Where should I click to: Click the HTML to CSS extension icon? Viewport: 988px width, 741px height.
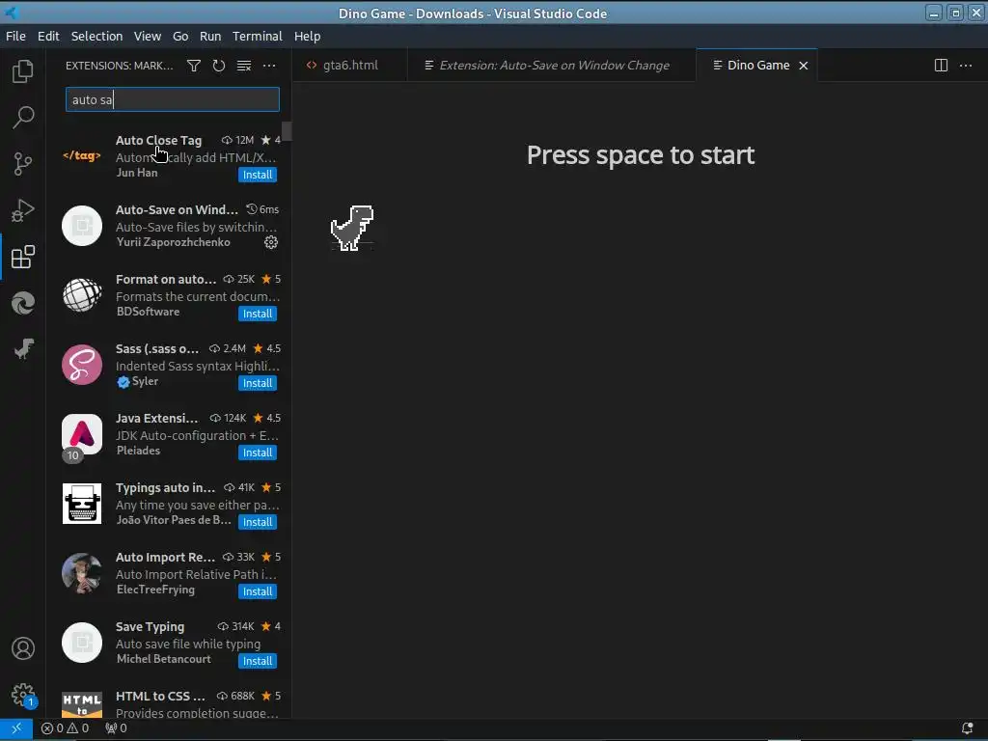pos(82,704)
